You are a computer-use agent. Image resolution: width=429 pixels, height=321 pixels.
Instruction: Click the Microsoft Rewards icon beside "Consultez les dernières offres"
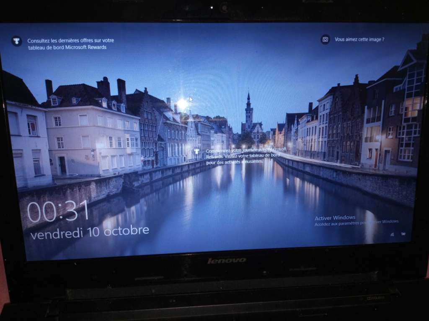point(17,41)
